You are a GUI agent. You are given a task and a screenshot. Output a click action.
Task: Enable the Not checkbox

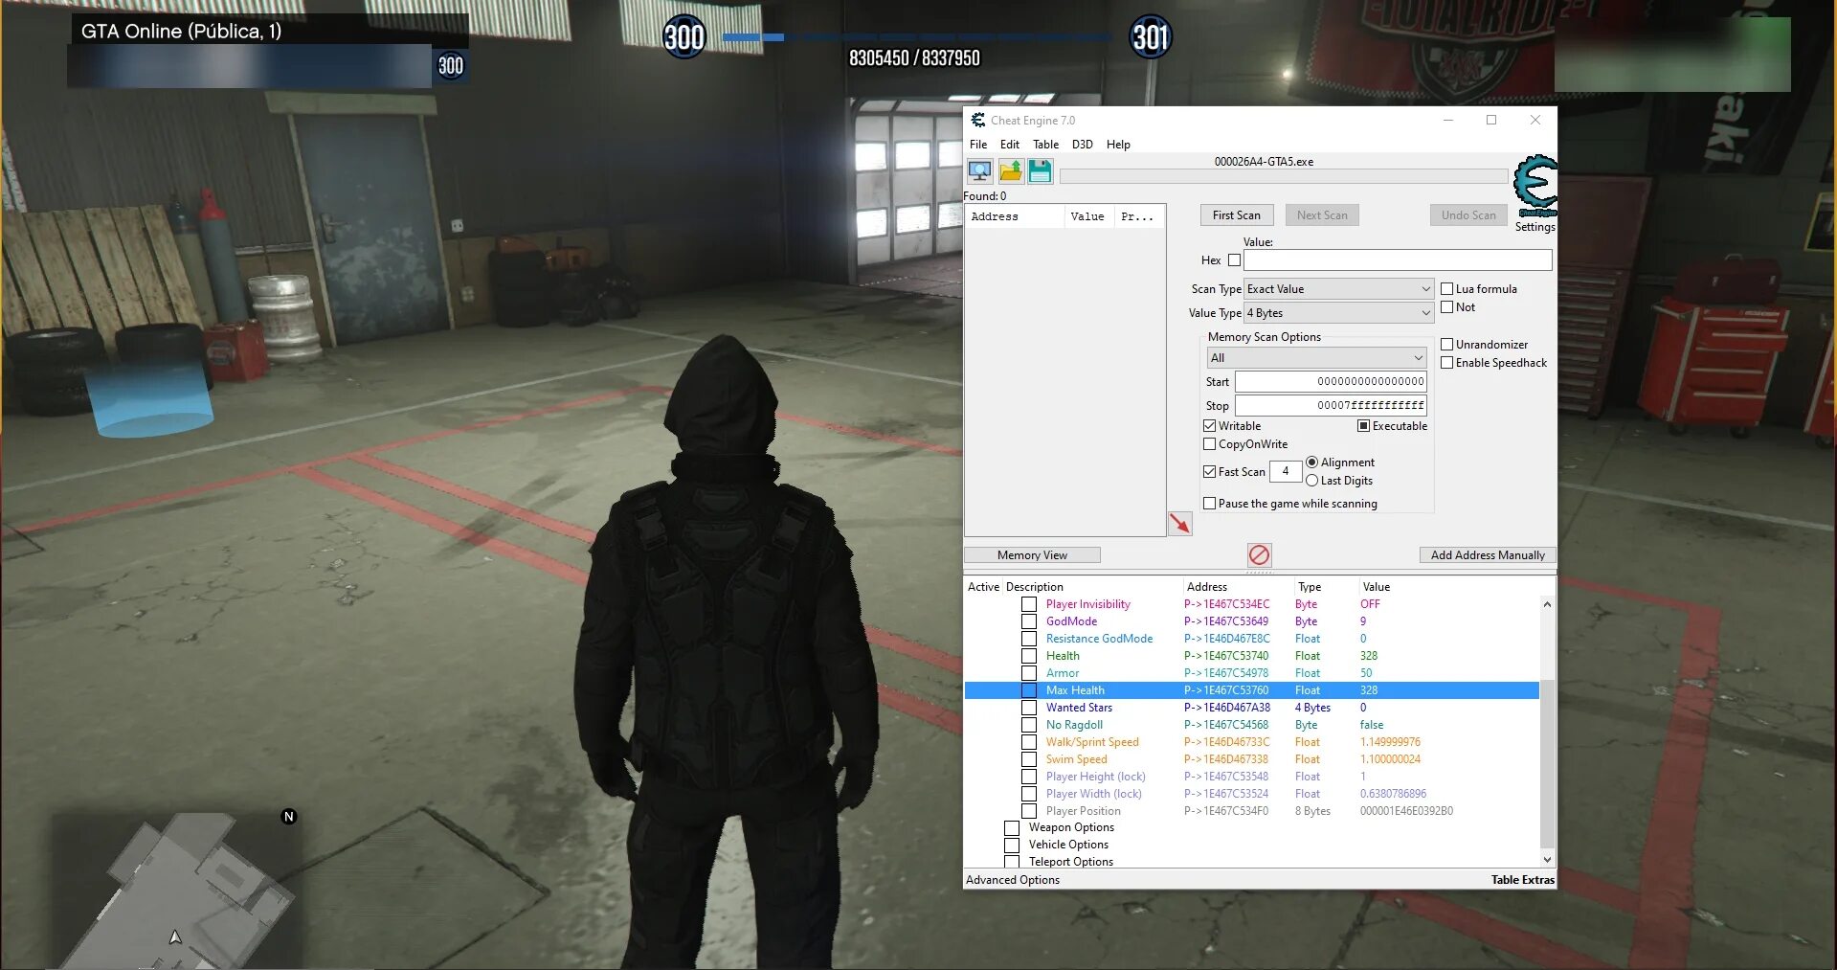pyautogui.click(x=1446, y=307)
